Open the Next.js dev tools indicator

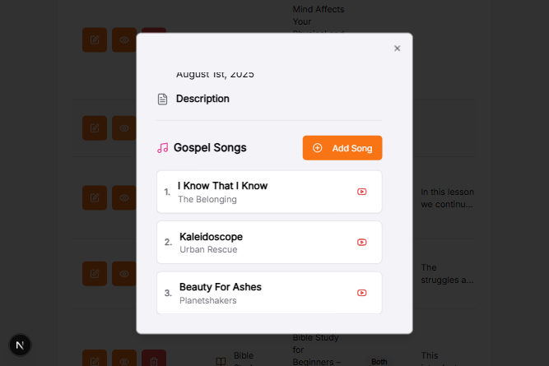20,345
